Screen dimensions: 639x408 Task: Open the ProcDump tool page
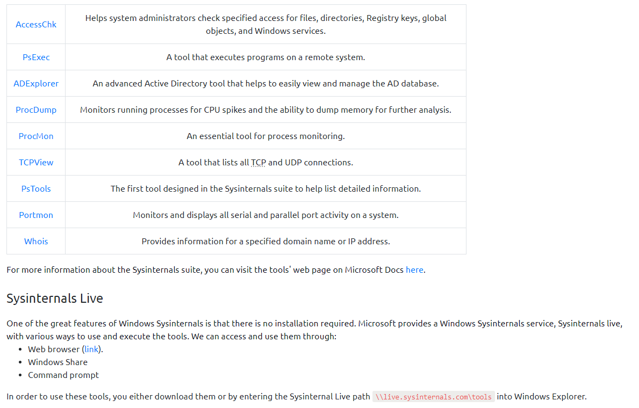tap(36, 110)
